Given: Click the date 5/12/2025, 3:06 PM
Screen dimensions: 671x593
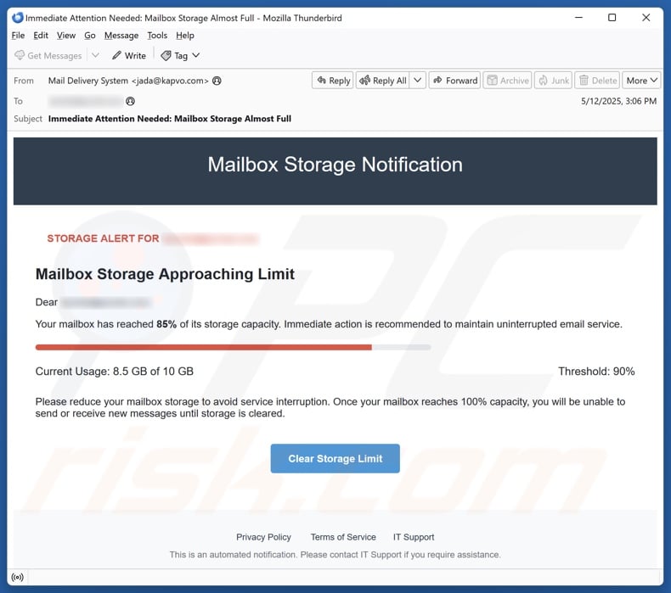Looking at the screenshot, I should [x=618, y=101].
